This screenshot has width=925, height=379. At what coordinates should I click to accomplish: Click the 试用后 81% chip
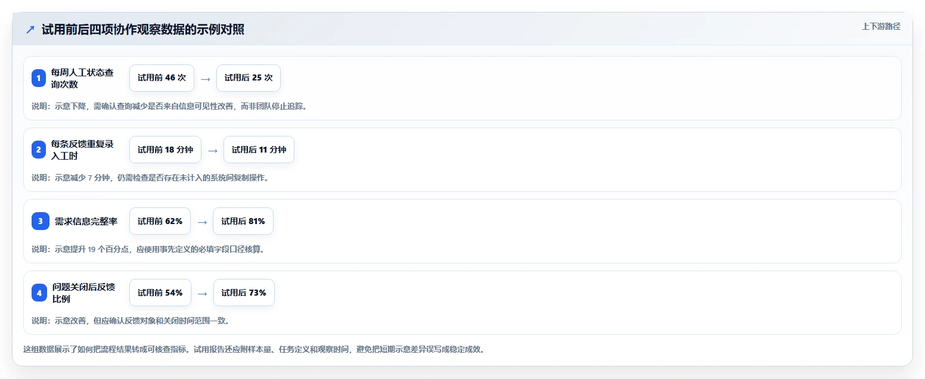pos(243,221)
